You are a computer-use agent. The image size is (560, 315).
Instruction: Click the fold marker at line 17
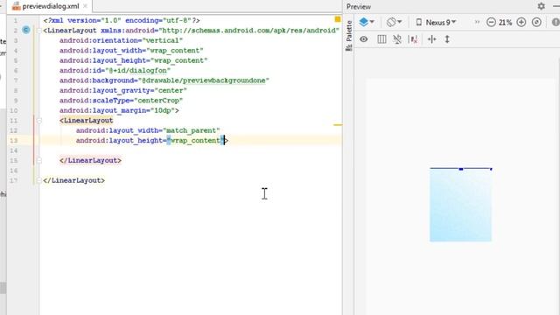click(39, 181)
